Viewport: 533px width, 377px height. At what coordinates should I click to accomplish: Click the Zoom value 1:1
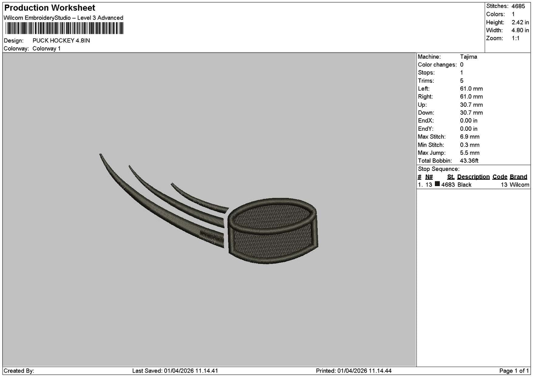[x=515, y=38]
